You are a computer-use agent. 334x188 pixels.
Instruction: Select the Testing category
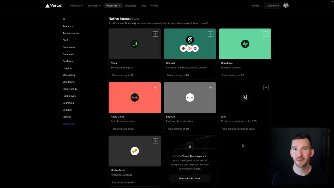click(67, 117)
